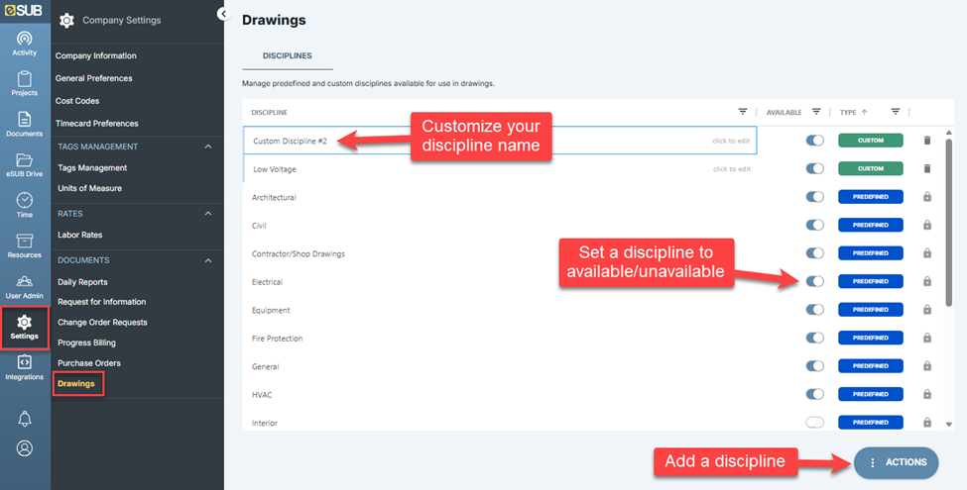Delete the Low Voltage discipline
The image size is (967, 490).
927,168
